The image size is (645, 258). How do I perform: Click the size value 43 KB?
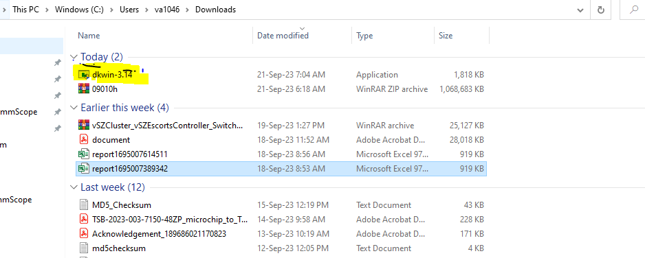tap(474, 204)
